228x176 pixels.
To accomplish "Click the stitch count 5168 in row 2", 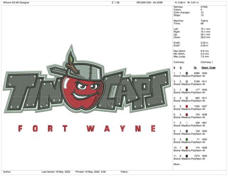I will [x=197, y=81].
